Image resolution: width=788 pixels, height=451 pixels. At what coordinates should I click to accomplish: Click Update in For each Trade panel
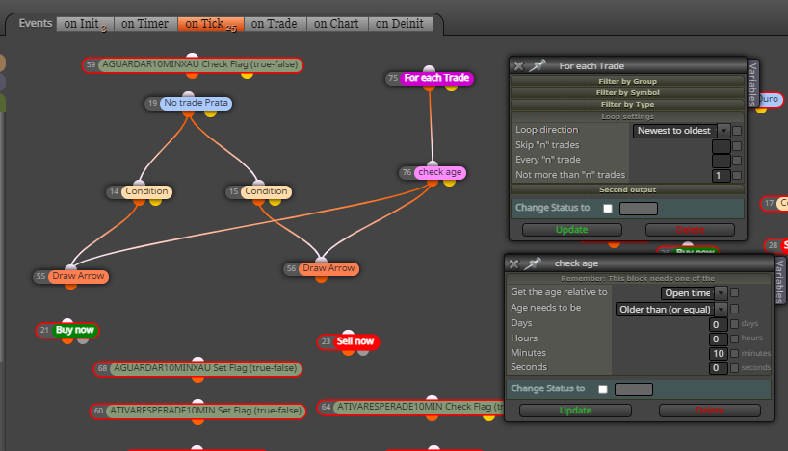pyautogui.click(x=572, y=229)
